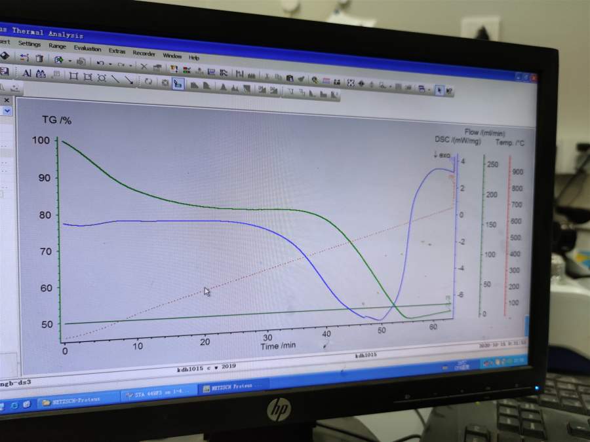Select the text 'A' annotation tool
The image size is (590, 442).
coord(26,73)
